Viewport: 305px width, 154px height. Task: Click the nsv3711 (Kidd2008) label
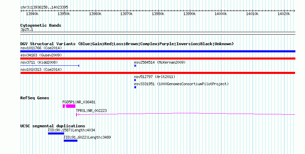click(39, 62)
